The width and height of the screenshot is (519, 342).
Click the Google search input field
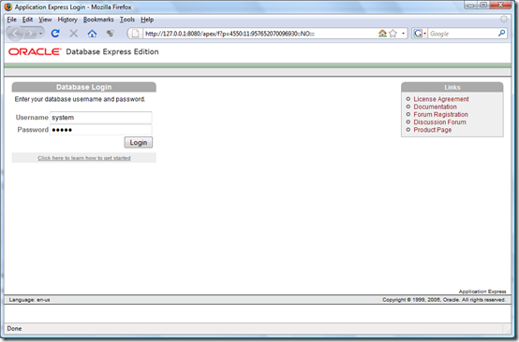(463, 34)
